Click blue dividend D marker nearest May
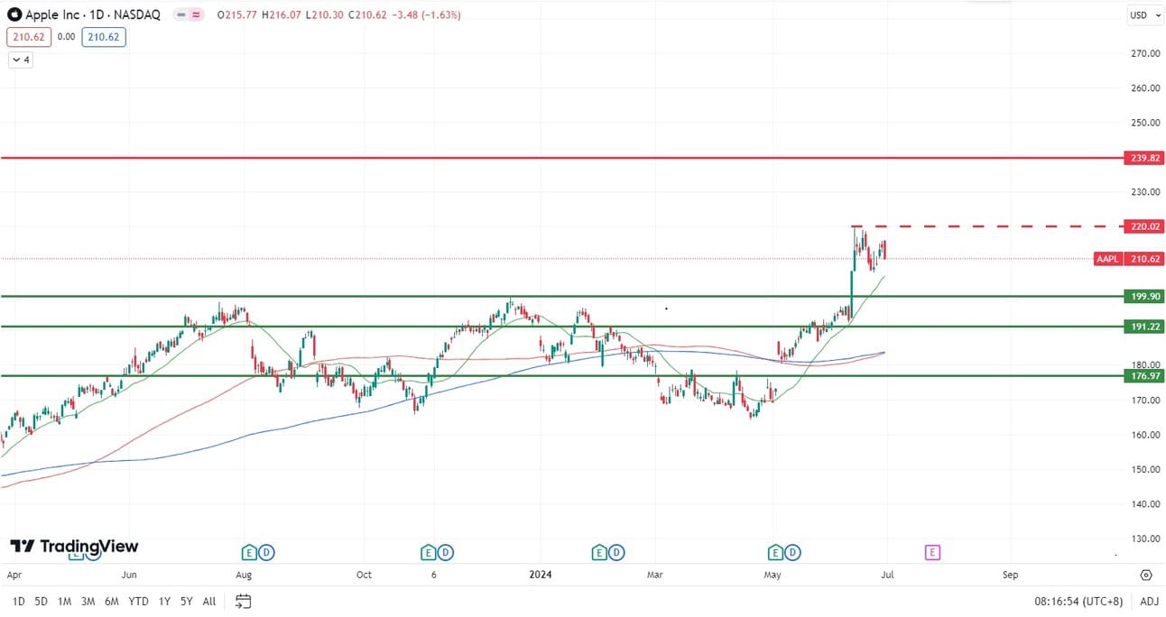 tap(791, 552)
